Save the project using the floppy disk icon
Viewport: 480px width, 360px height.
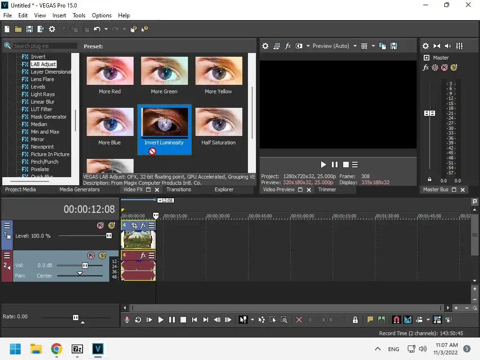pos(30,29)
